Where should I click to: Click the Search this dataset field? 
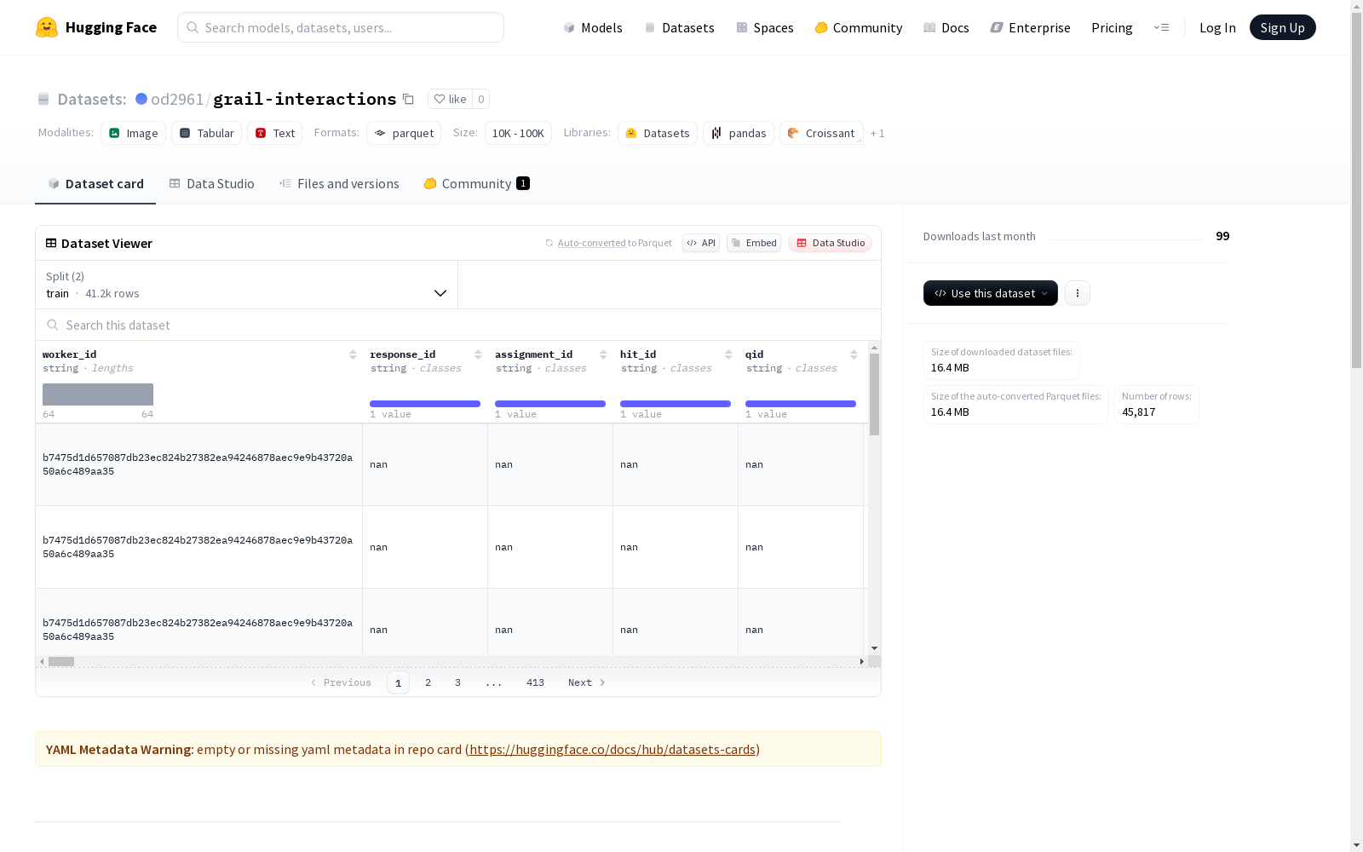458,325
